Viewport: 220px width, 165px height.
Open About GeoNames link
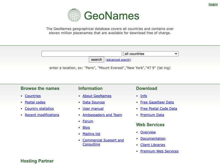click(97, 96)
